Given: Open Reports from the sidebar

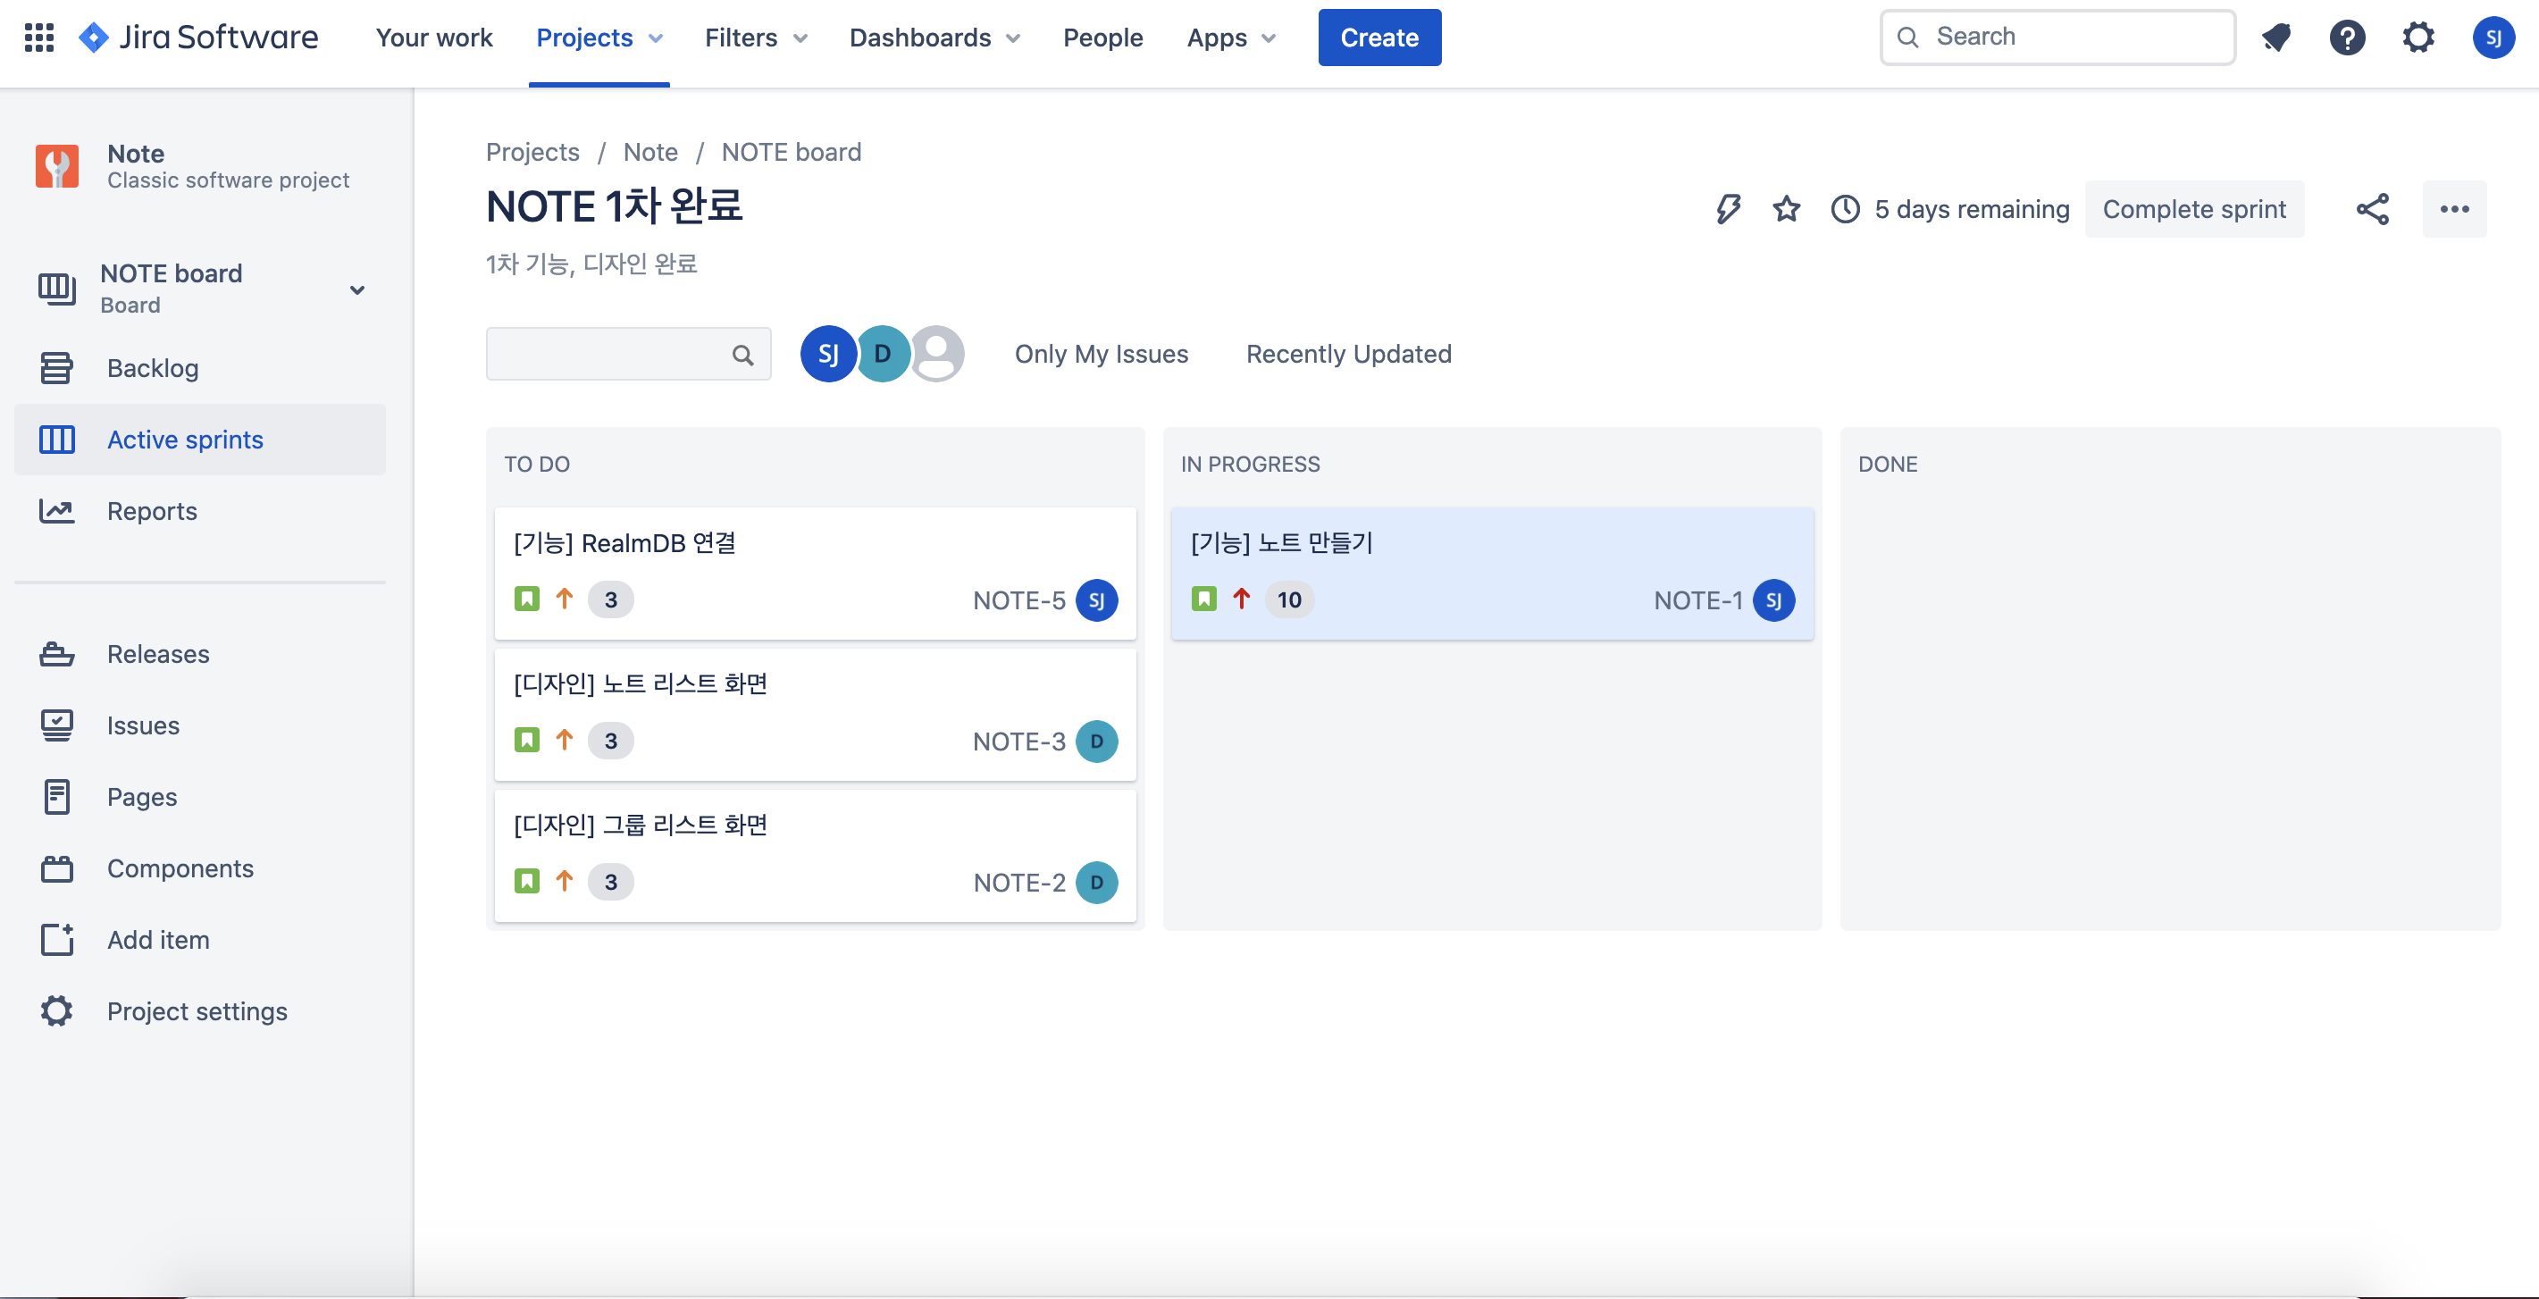Looking at the screenshot, I should [x=152, y=510].
